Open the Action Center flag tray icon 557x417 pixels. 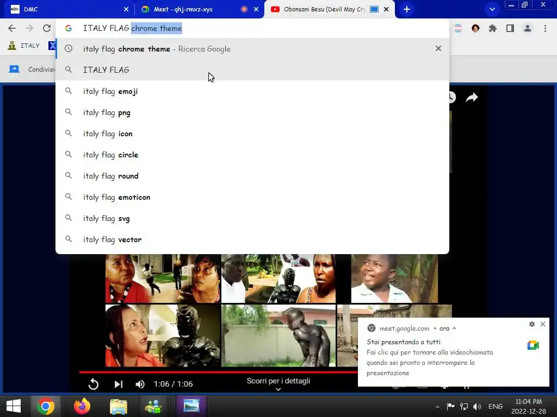pos(450,406)
